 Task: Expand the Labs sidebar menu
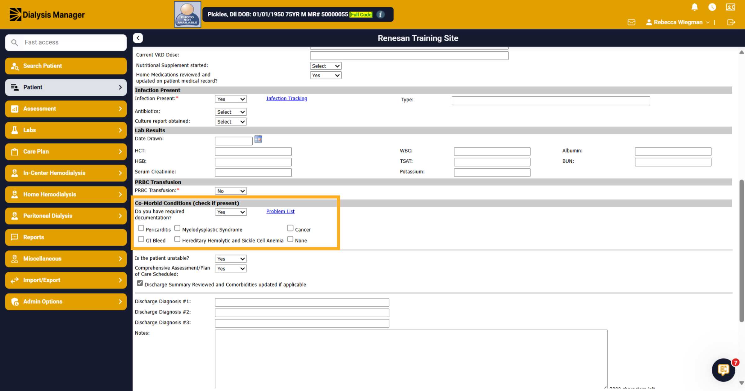pos(66,130)
